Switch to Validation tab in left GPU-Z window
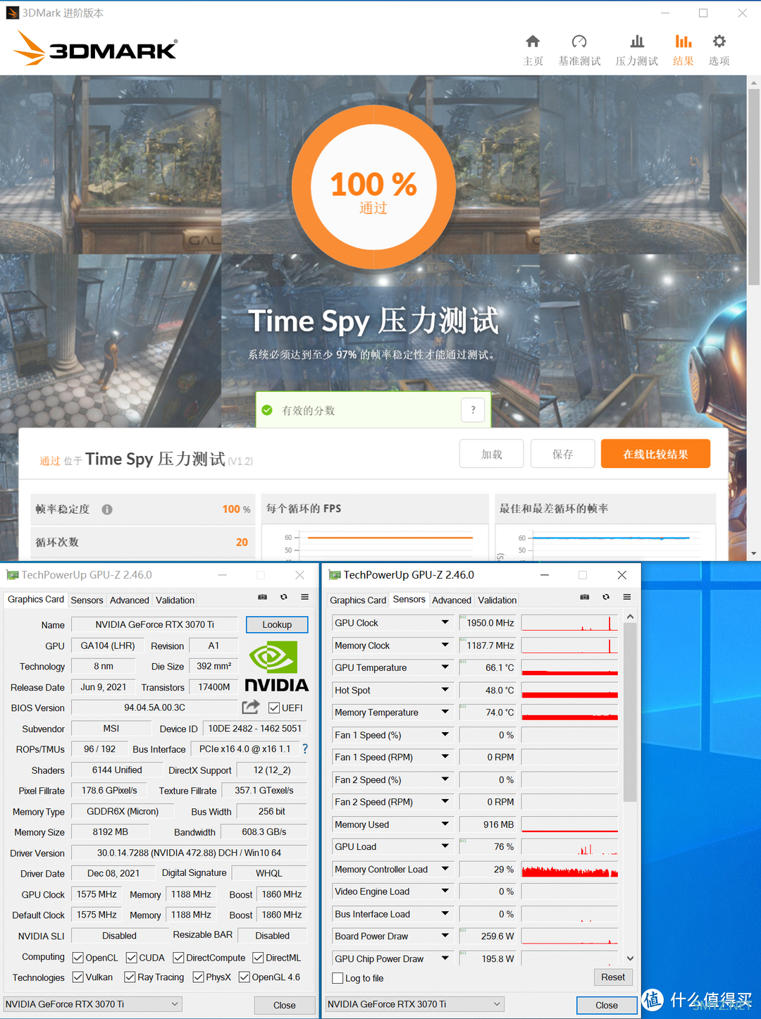This screenshot has height=1019, width=761. pos(175,600)
